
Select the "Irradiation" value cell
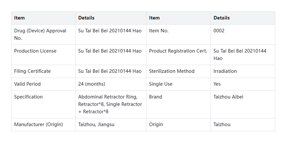tap(225, 71)
